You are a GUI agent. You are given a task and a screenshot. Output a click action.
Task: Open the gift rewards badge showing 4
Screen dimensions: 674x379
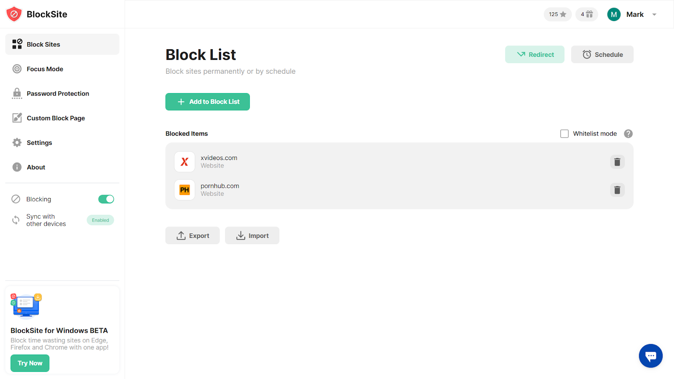pos(586,14)
